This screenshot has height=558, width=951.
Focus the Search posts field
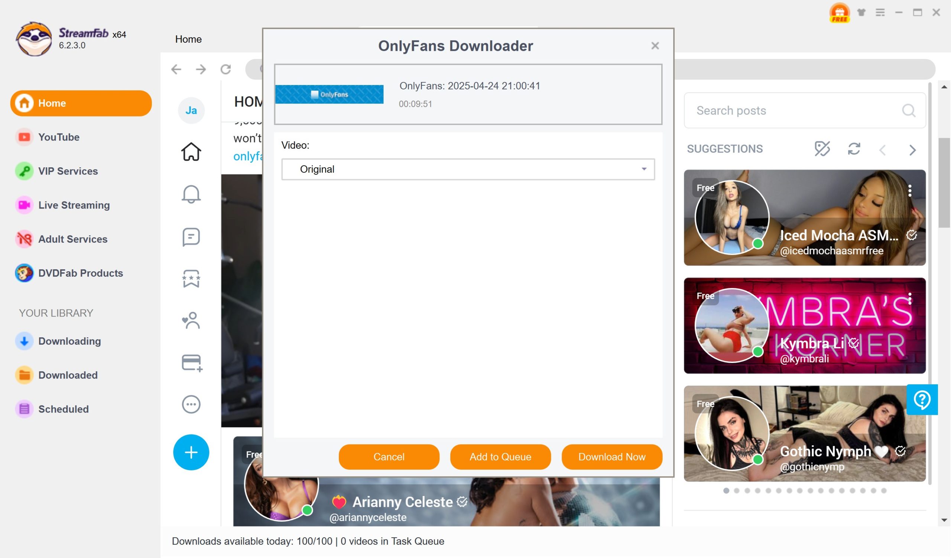pos(805,111)
